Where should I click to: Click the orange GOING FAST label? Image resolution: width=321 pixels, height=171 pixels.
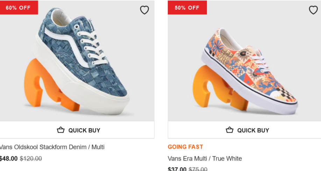click(x=185, y=147)
